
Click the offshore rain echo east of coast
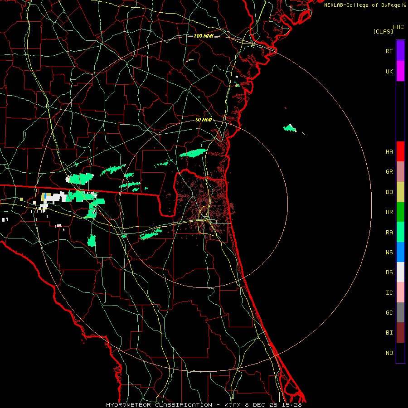click(290, 128)
